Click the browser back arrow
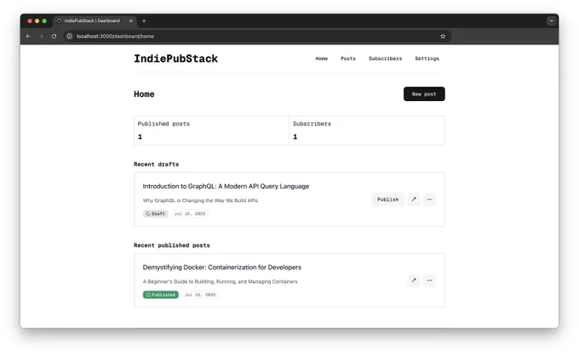The width and height of the screenshot is (579, 355). point(28,36)
